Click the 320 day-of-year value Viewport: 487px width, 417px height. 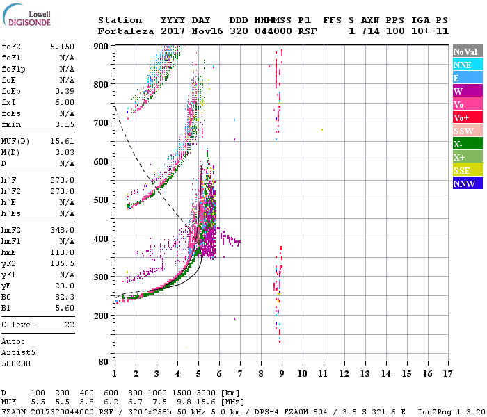coord(239,31)
